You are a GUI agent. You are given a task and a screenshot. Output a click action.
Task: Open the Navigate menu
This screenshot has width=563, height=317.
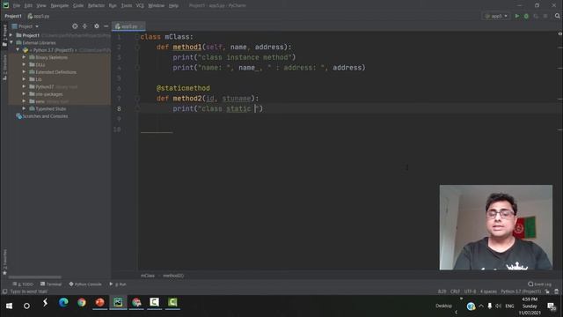click(60, 6)
